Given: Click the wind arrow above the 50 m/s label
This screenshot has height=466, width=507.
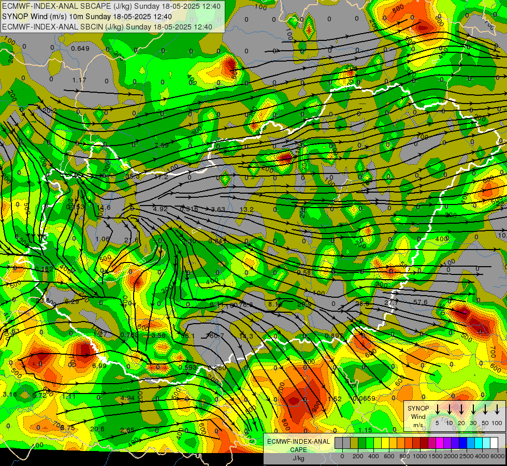Looking at the screenshot, I should (485, 409).
